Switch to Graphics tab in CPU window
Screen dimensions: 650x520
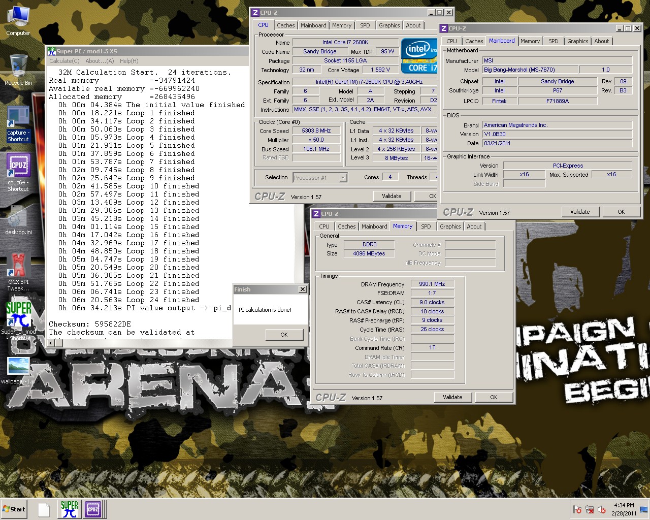pyautogui.click(x=389, y=25)
